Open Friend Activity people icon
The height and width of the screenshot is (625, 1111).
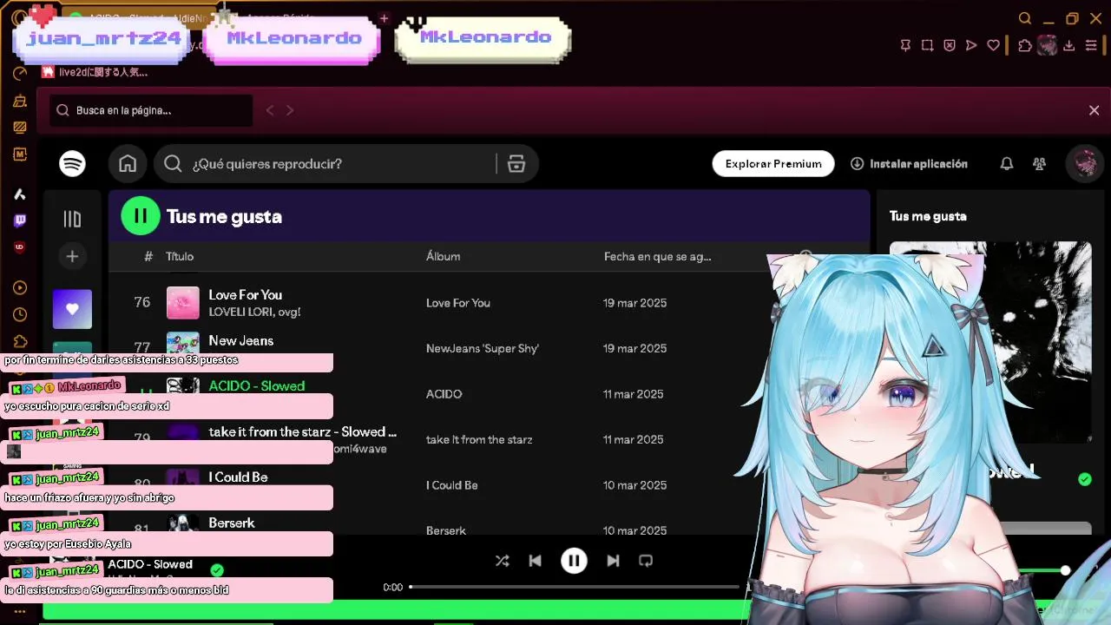(1039, 163)
